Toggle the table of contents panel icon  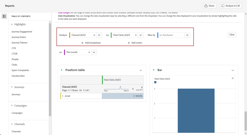point(4,16)
